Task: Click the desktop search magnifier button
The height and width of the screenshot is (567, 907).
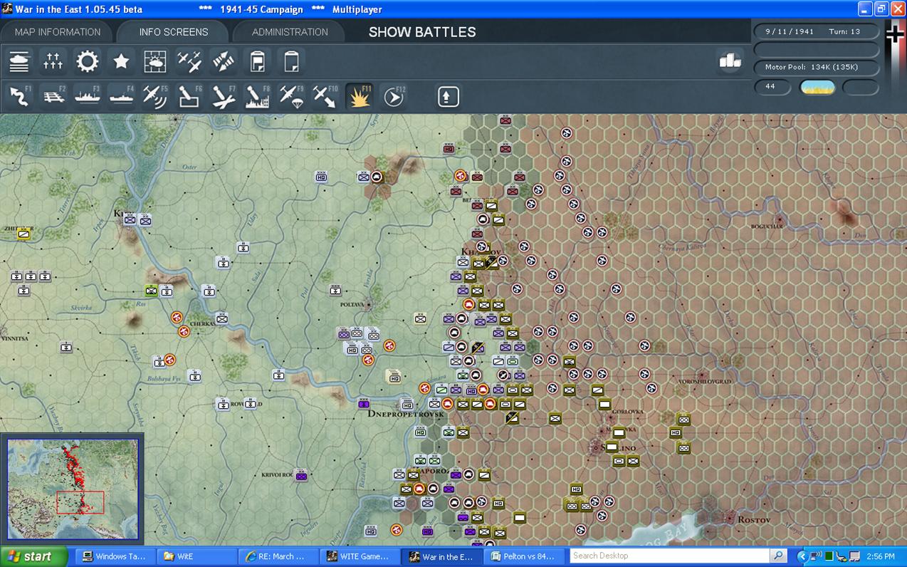Action: (x=778, y=556)
